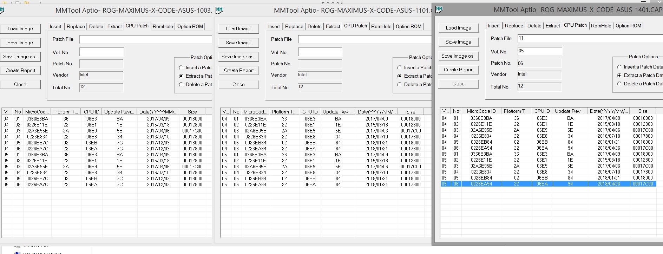Click Load Image in the 1003 window
Screen dimensions: 663x254
pyautogui.click(x=20, y=28)
